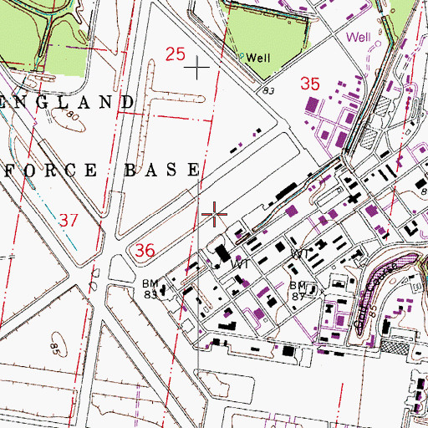This screenshot has height=428, width=428.
Task: Click the cross-shaped black building symbol
Action: (354, 198)
